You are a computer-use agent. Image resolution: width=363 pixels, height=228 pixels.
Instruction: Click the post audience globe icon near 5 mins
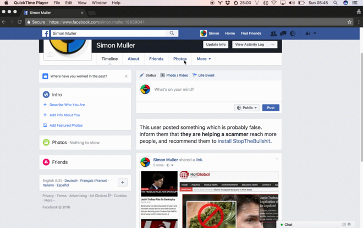(168, 165)
